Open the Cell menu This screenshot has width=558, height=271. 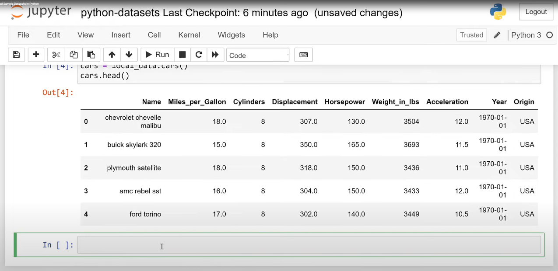154,35
